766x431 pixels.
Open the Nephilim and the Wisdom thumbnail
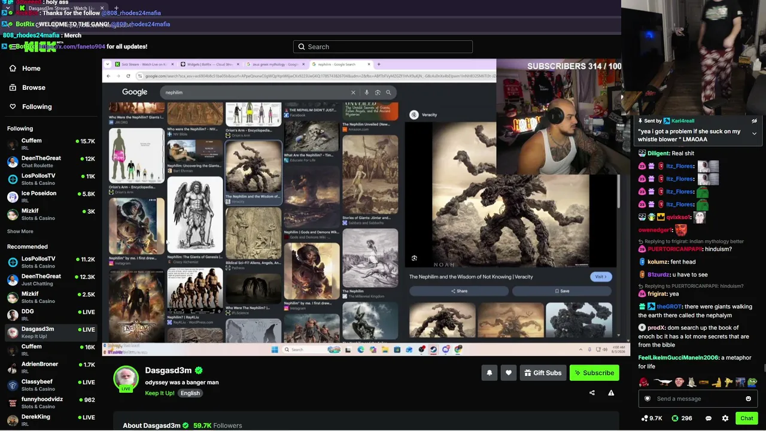click(x=253, y=167)
